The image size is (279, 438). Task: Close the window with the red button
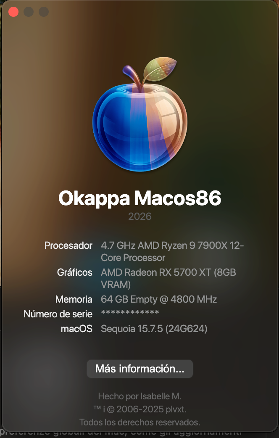coord(13,12)
